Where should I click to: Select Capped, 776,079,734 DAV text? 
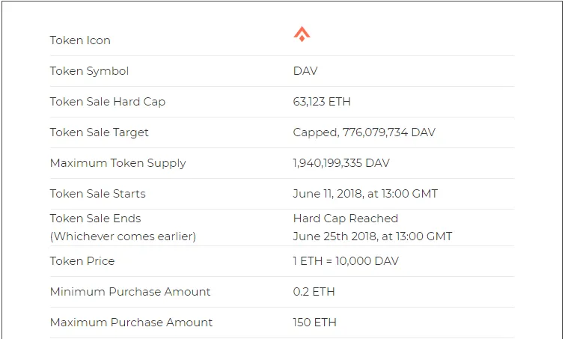364,132
